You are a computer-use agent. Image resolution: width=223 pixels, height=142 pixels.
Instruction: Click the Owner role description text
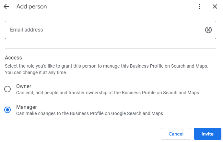[107, 93]
